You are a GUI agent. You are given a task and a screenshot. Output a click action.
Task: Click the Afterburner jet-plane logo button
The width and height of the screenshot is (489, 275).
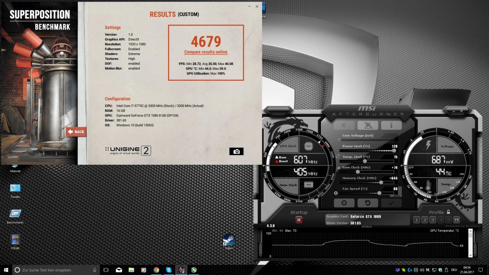(x=367, y=125)
